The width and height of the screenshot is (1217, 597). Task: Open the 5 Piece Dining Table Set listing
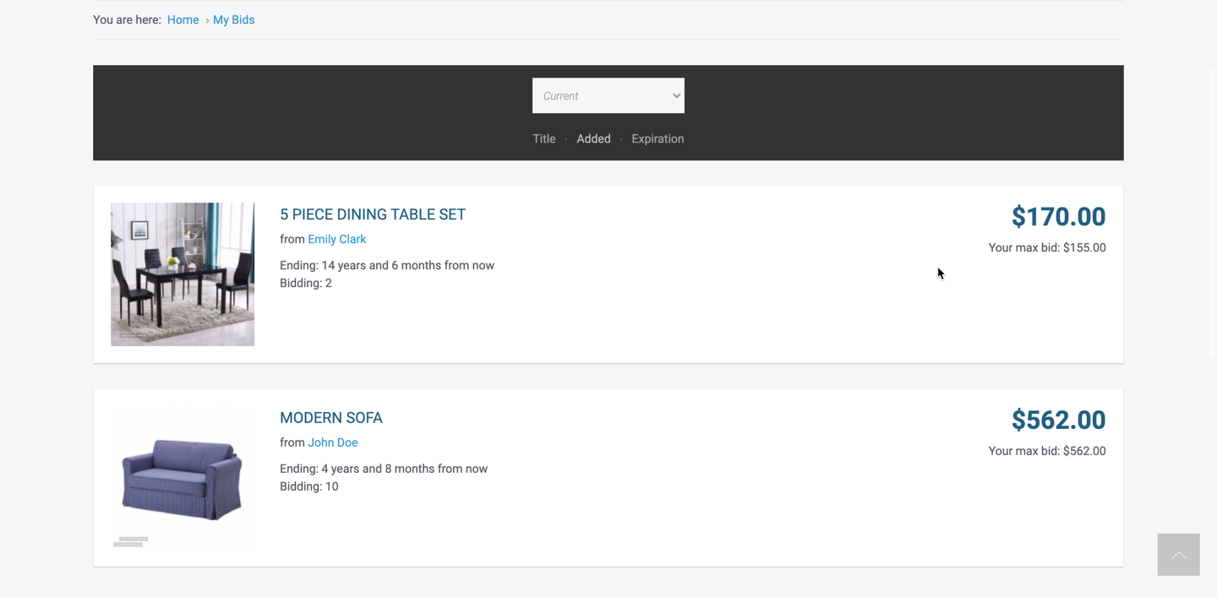point(373,214)
